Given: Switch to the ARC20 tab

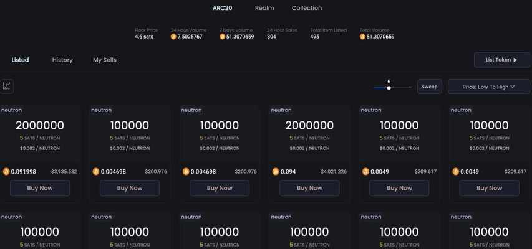Looking at the screenshot, I should (x=222, y=8).
